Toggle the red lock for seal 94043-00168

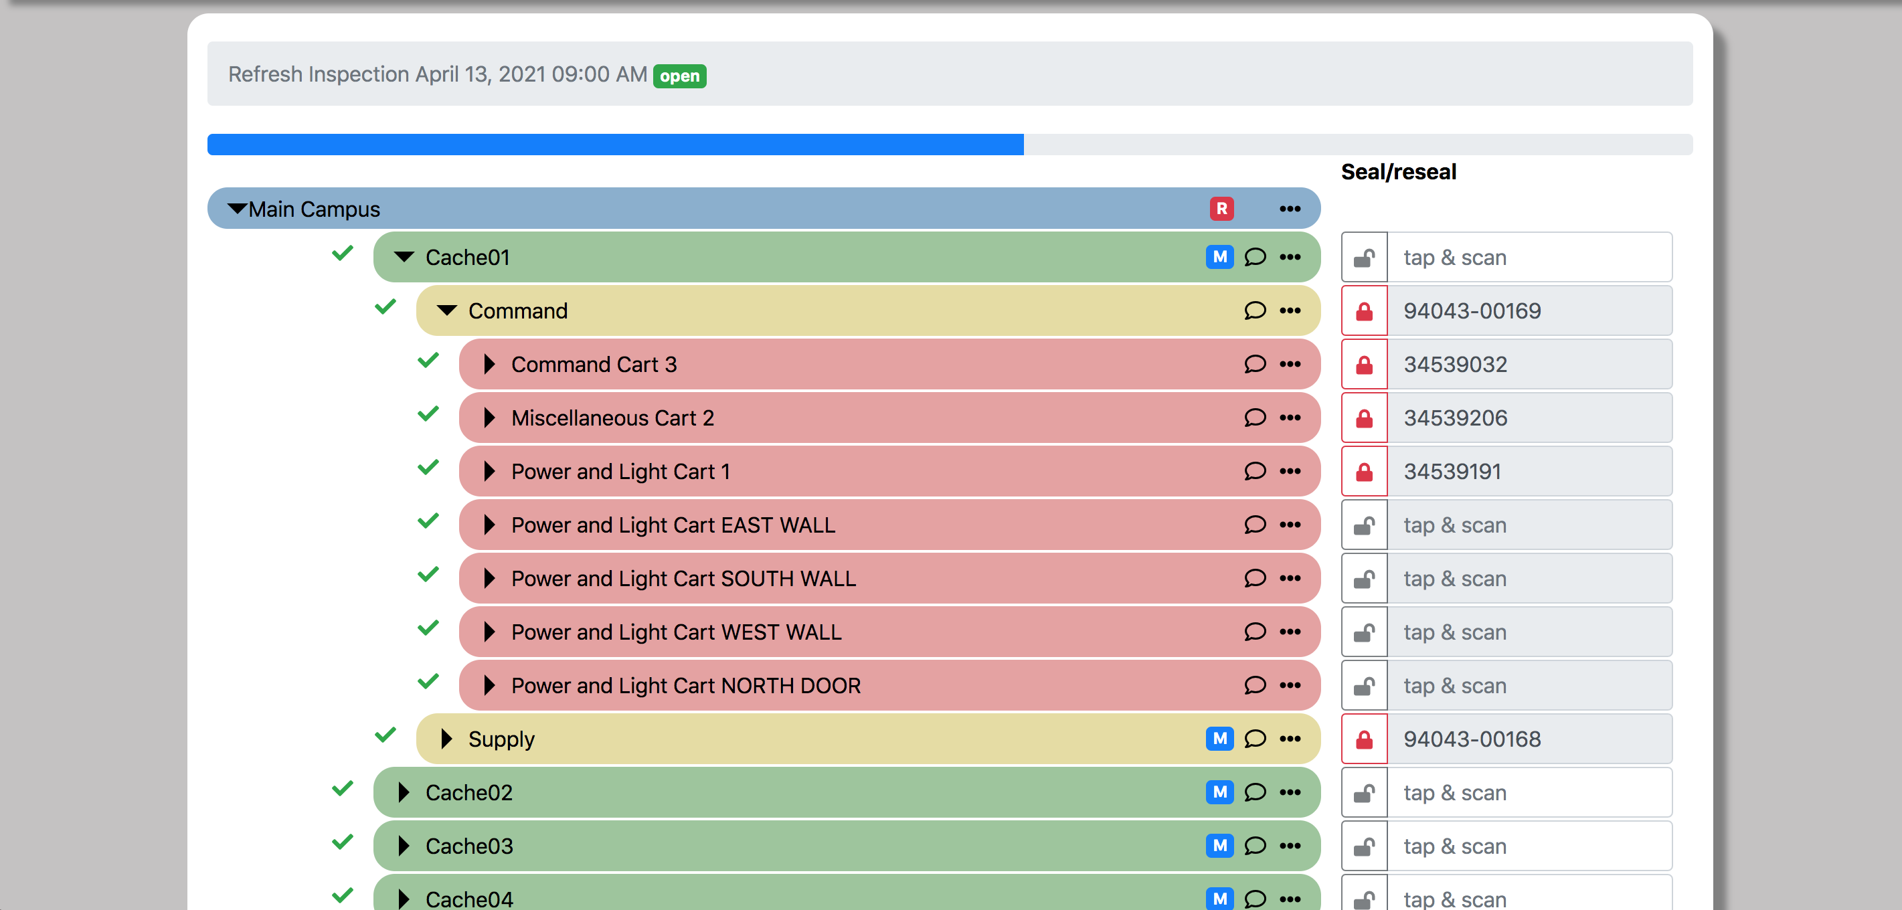click(1365, 739)
